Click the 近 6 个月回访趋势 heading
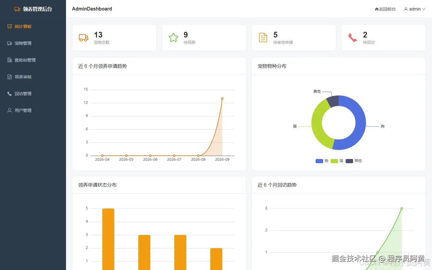This screenshot has height=270, width=432. (x=277, y=185)
